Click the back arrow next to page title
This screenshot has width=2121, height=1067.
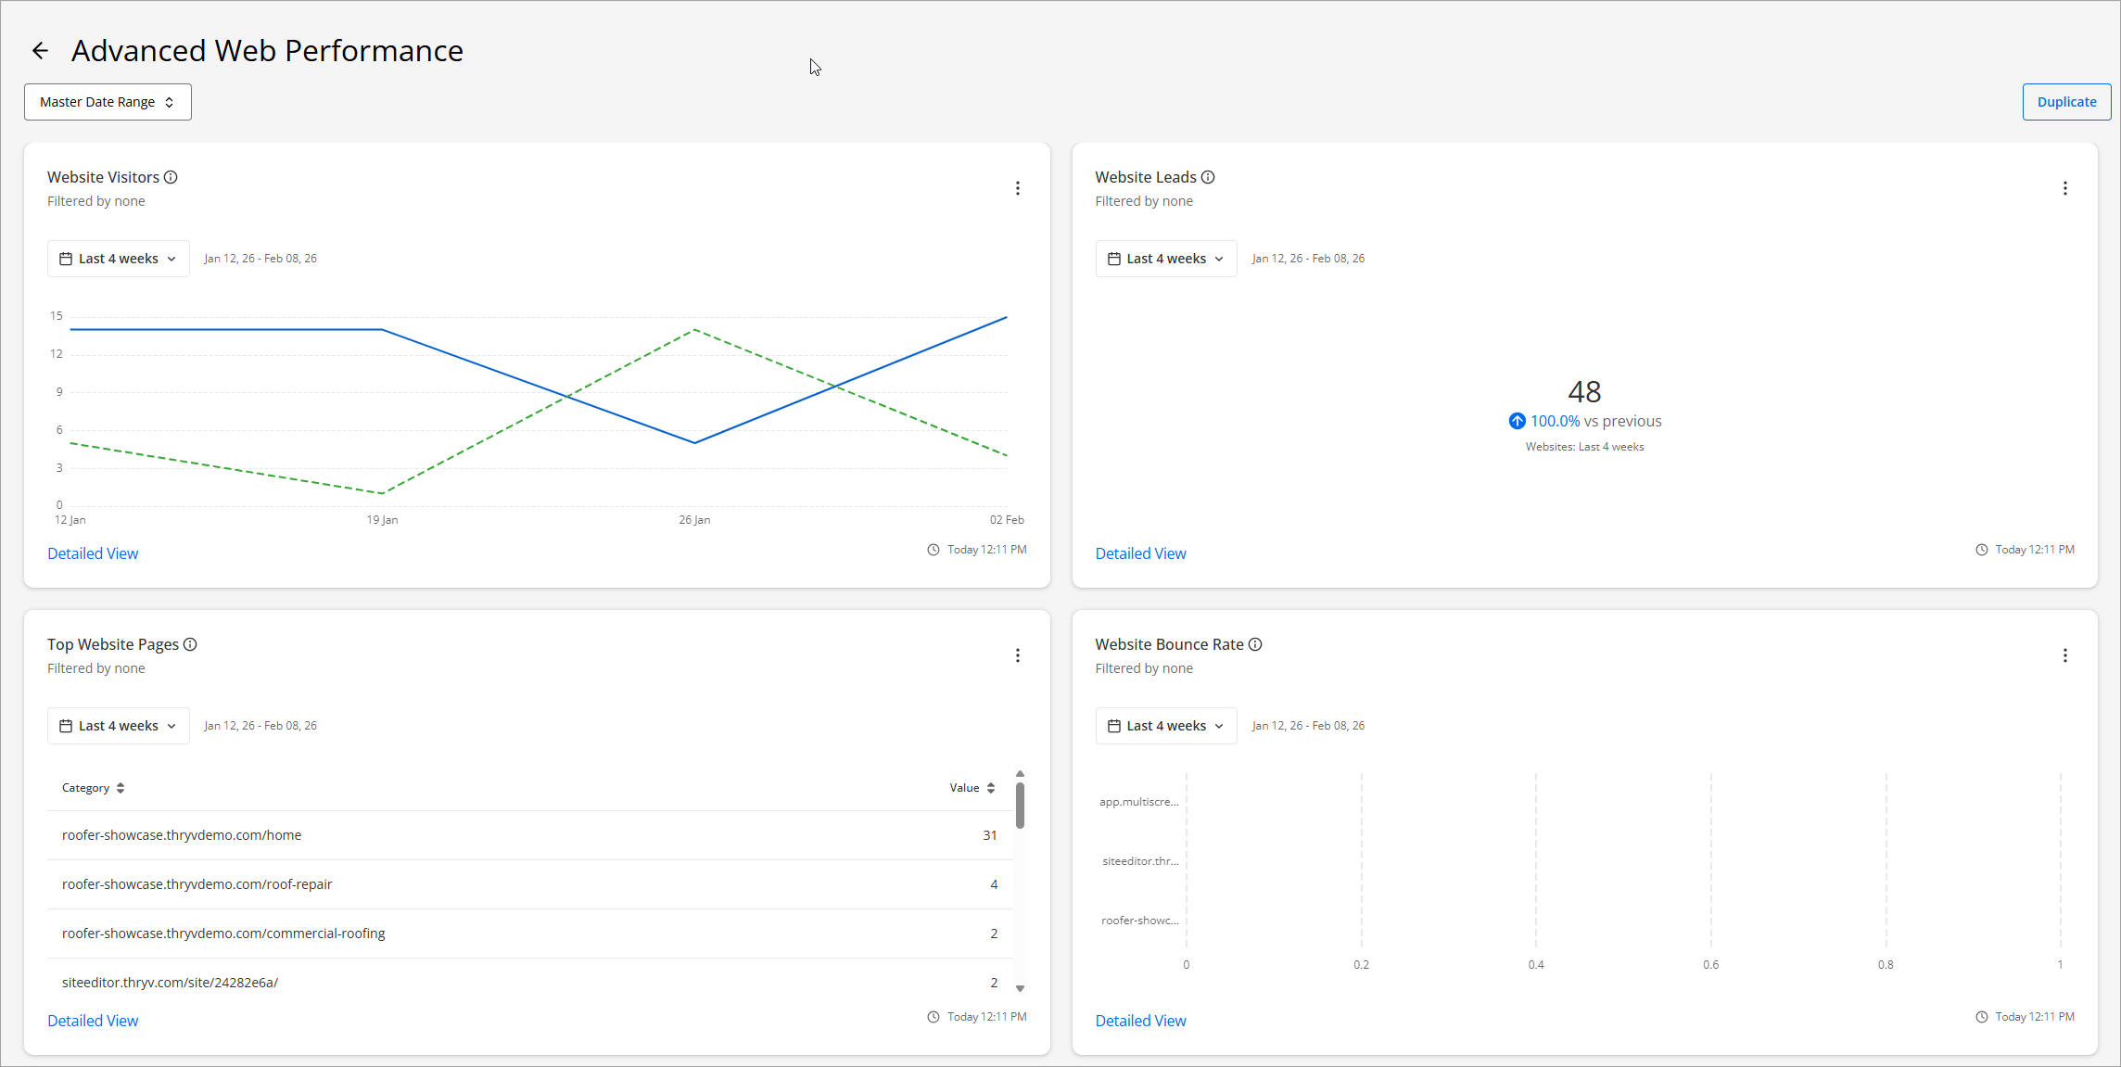(x=40, y=51)
